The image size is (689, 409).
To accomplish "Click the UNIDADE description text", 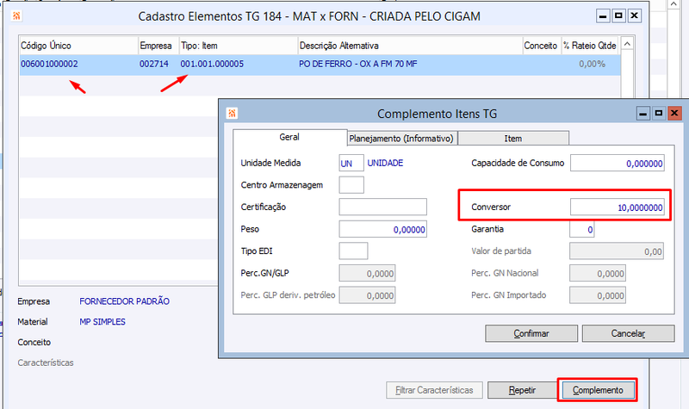I will tap(385, 163).
